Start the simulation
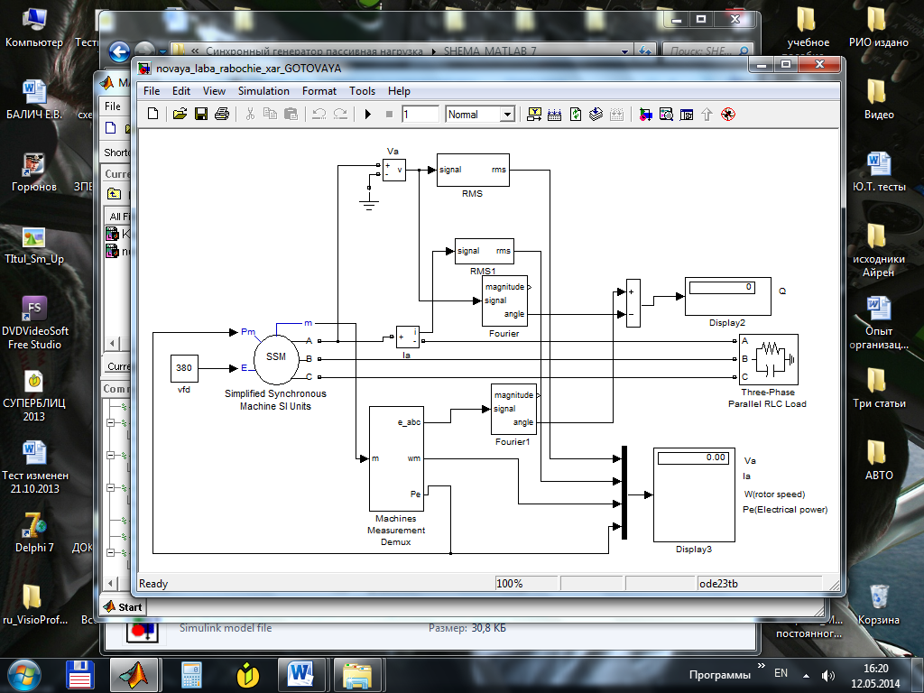 368,114
